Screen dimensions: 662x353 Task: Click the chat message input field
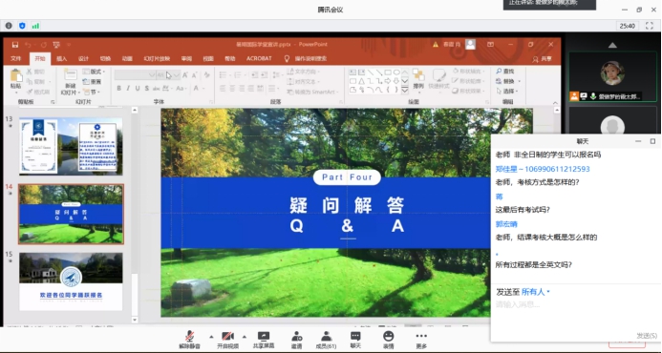(x=576, y=314)
